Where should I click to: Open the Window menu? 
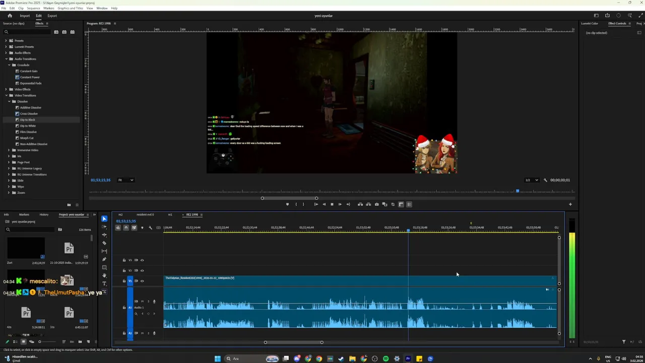click(101, 8)
